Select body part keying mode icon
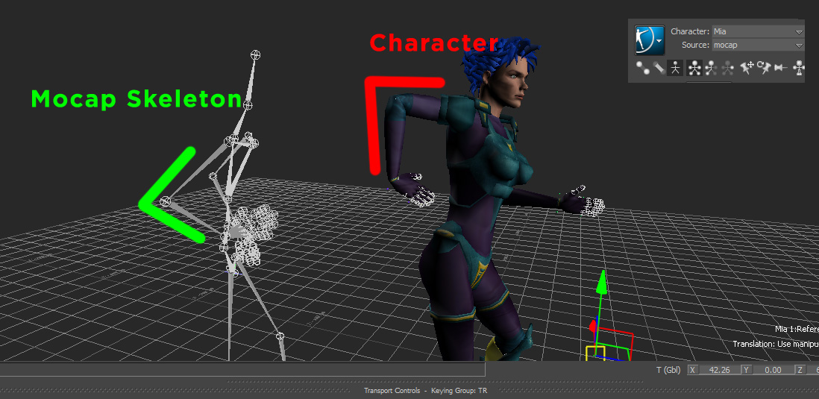The height and width of the screenshot is (399, 819). pyautogui.click(x=711, y=68)
